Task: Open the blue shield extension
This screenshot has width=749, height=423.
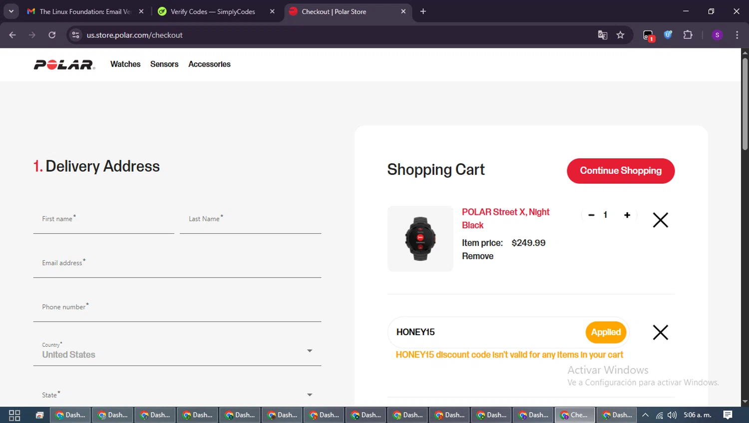Action: (x=668, y=35)
